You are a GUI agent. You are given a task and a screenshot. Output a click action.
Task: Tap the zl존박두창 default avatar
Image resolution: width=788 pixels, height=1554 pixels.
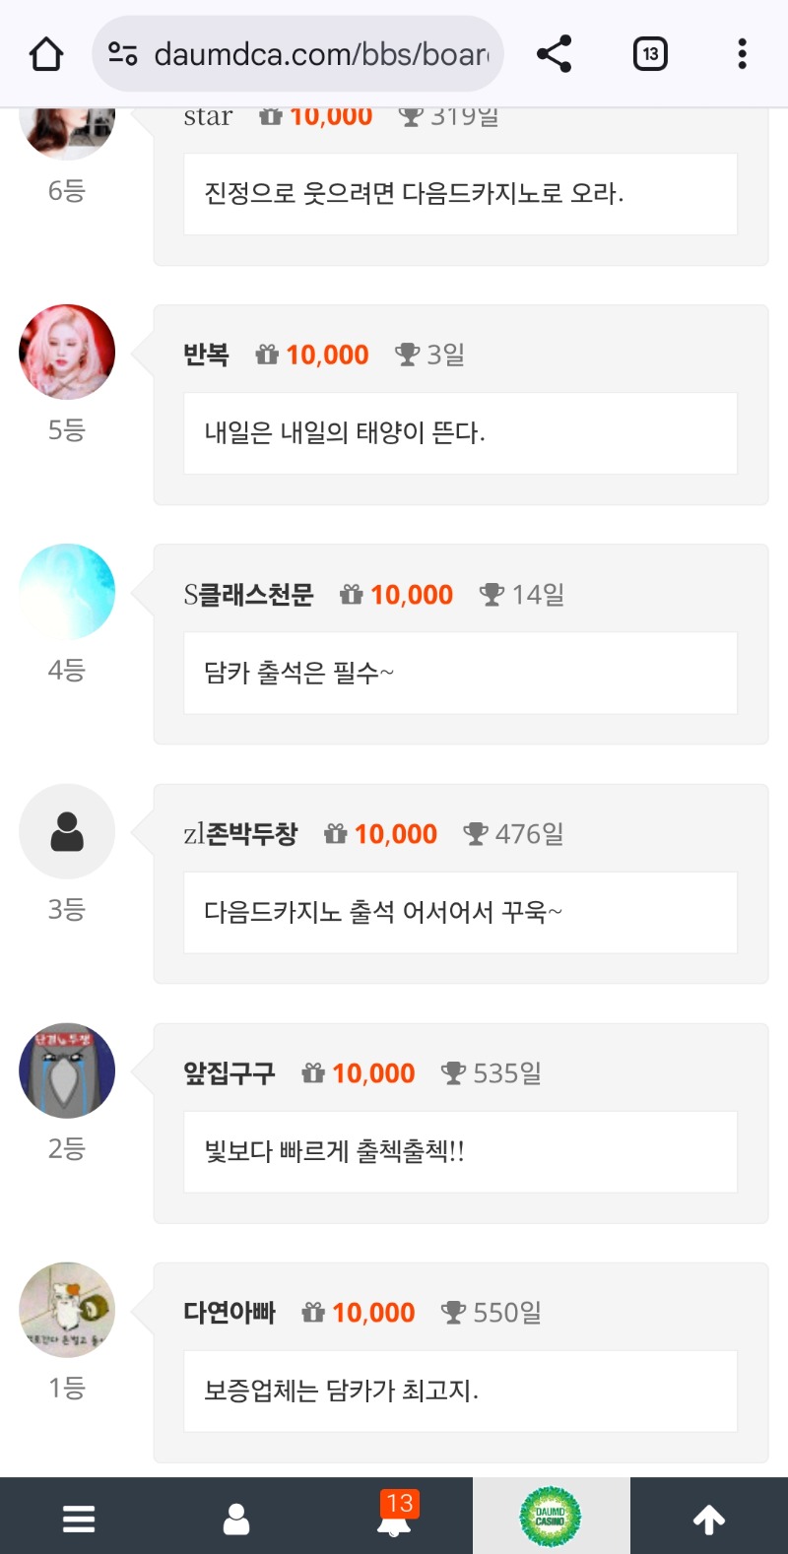tap(67, 832)
